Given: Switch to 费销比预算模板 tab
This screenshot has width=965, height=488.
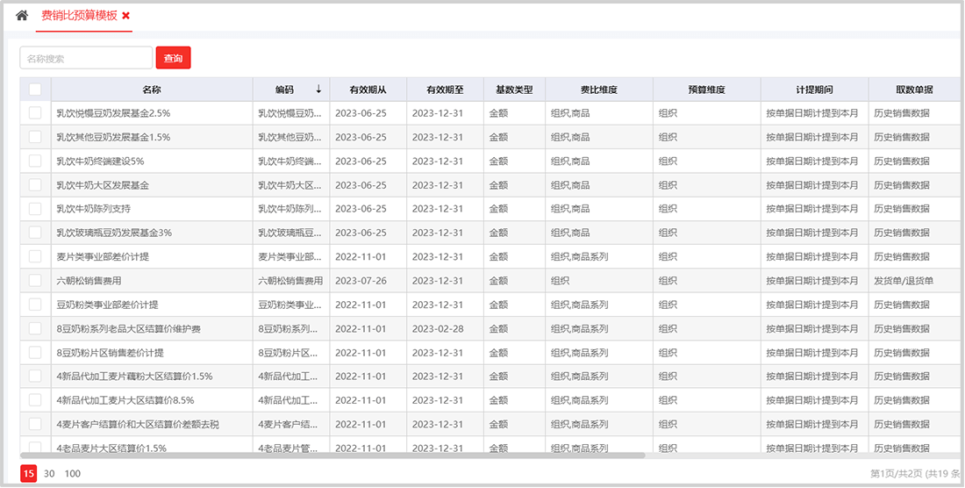Looking at the screenshot, I should coord(79,16).
